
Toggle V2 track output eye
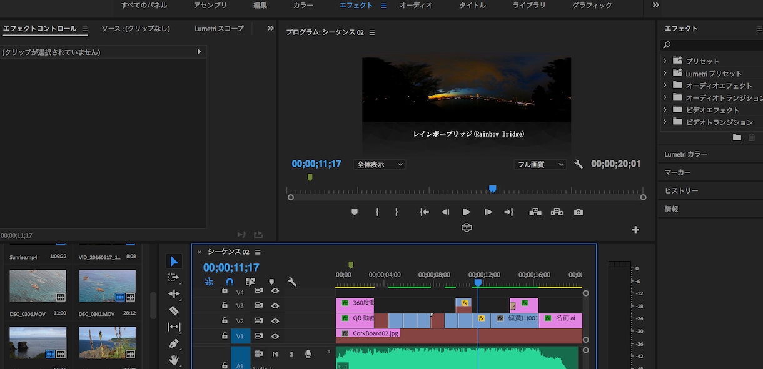pos(275,321)
